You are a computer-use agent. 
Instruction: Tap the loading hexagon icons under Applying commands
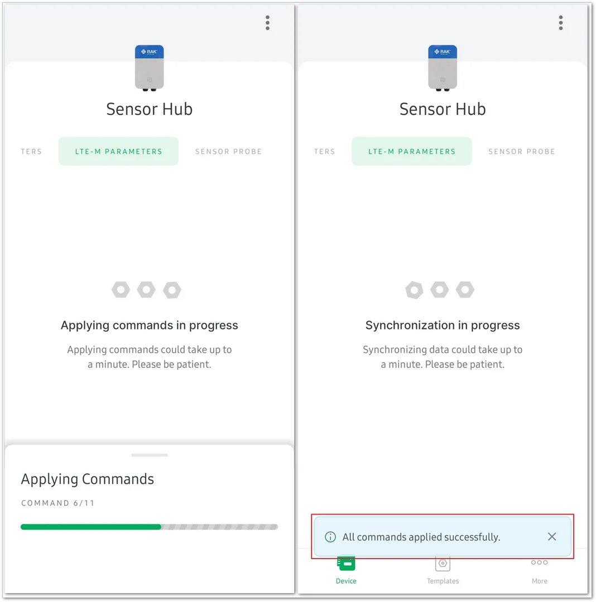point(146,290)
